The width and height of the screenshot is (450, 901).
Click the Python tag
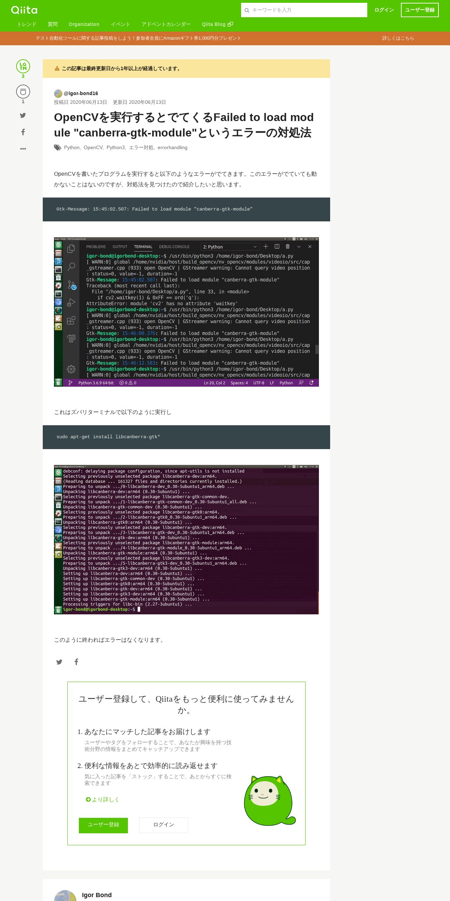(x=72, y=148)
